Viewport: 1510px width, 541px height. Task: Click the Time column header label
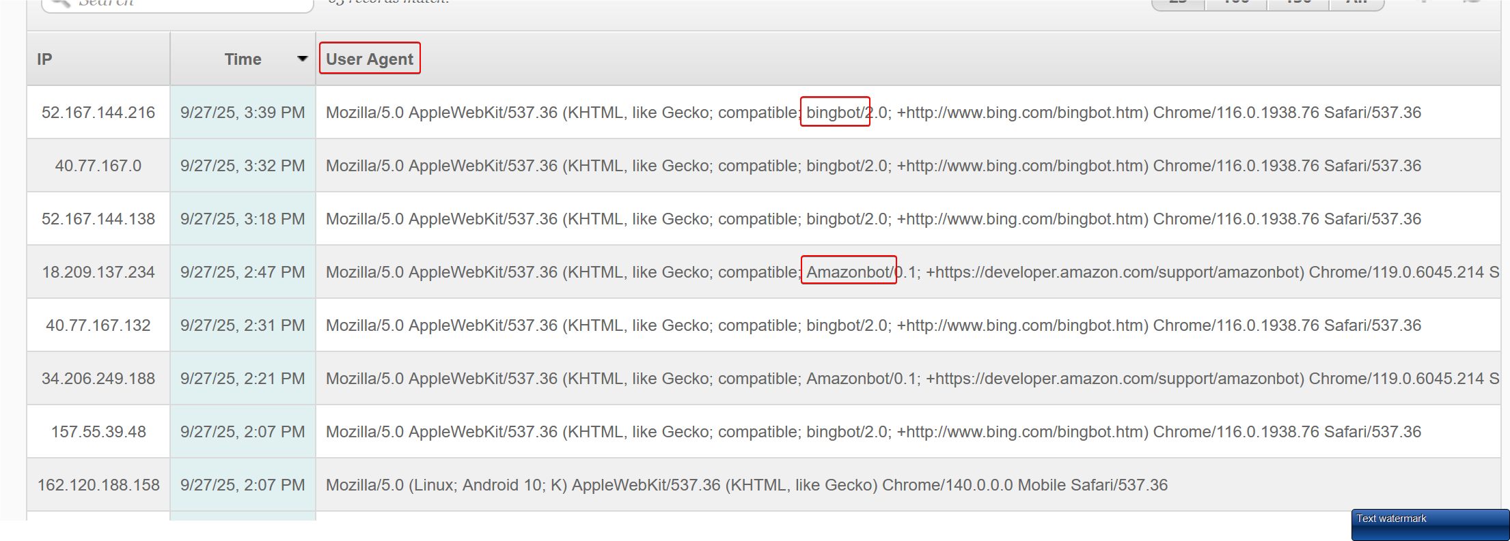coord(243,59)
